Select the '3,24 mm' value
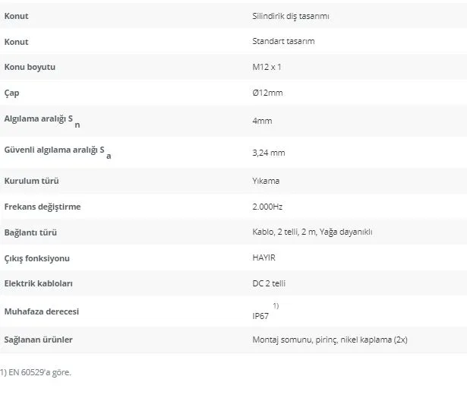 click(x=269, y=153)
